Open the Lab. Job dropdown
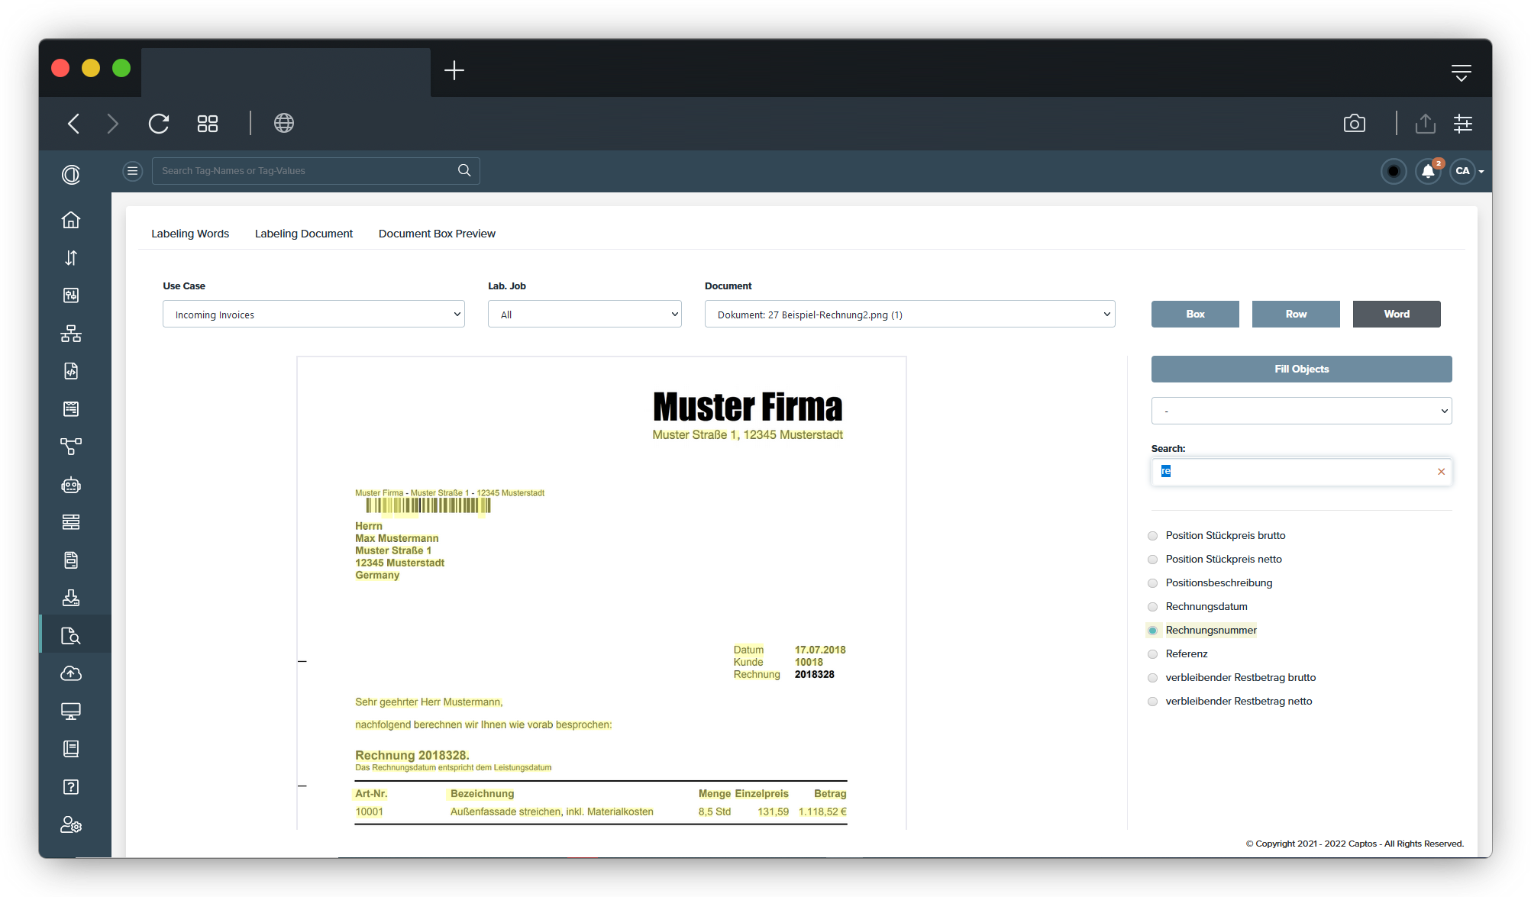This screenshot has width=1531, height=897. 585,314
